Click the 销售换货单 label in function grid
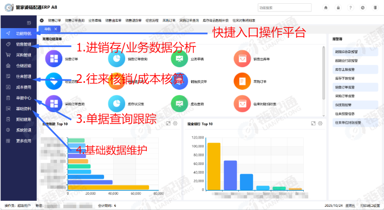Image resolution: width=384 pixels, height=210 pixels. click(199, 82)
